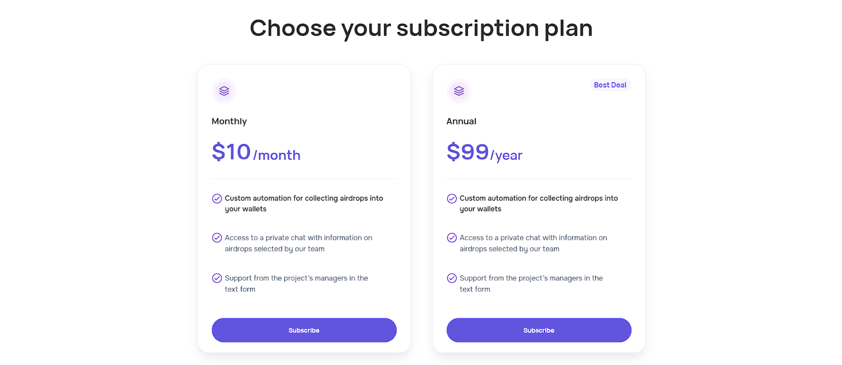Click Annual plan's custom automation feature text
Image resolution: width=842 pixels, height=365 pixels.
coord(538,203)
